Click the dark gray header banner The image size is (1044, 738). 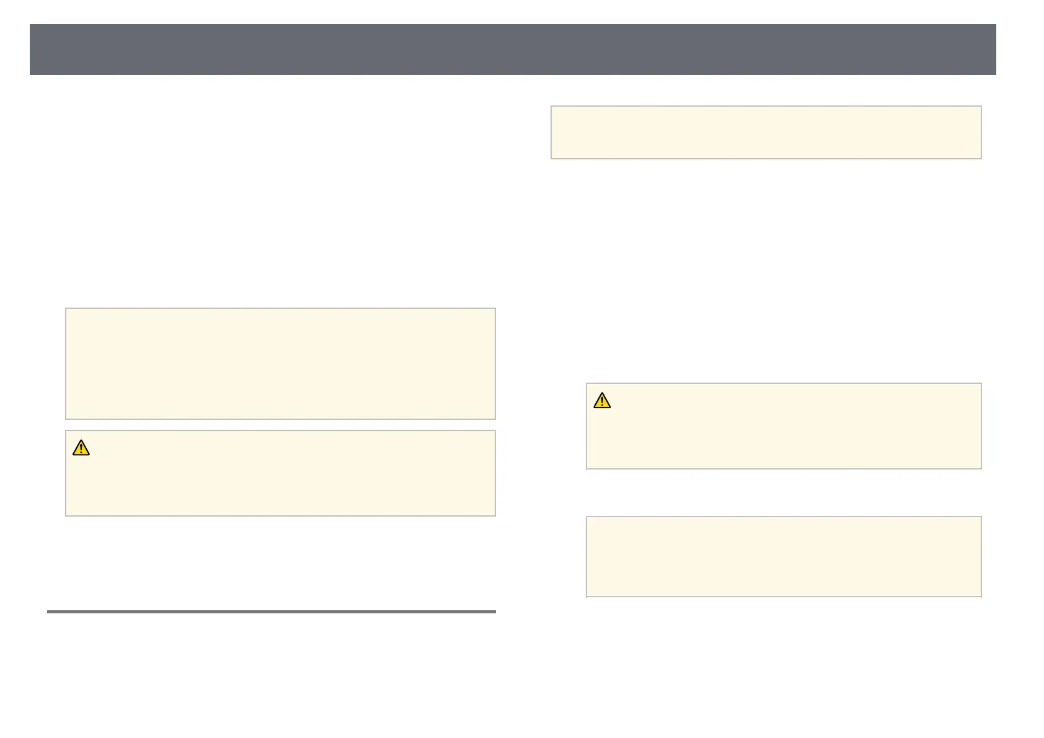[512, 50]
